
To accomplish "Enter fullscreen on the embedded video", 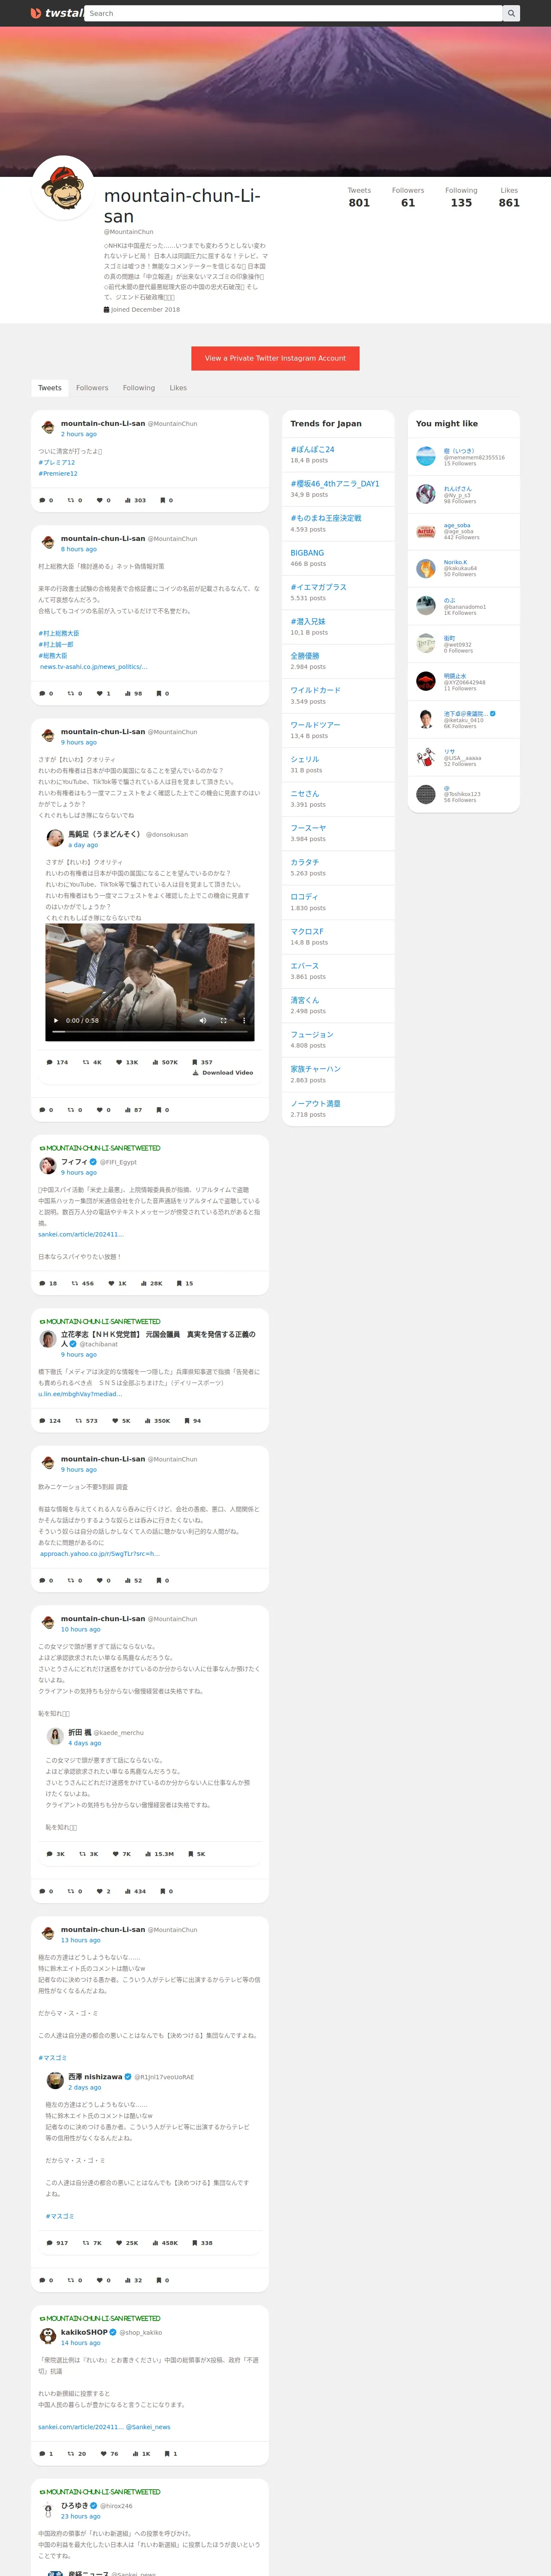I will (x=223, y=1020).
